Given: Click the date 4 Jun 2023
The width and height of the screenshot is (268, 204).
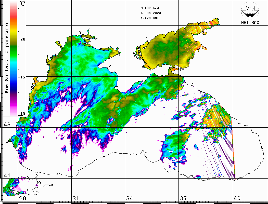Looking at the screenshot, I should [x=151, y=13].
